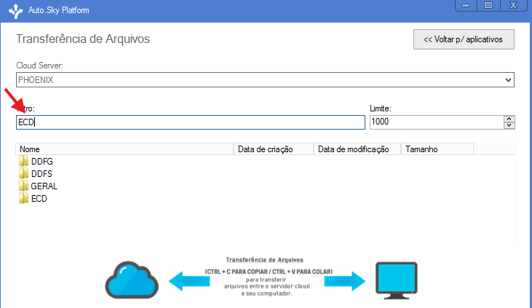532x308 pixels.
Task: Sort by the Tamanho column header
Action: [437, 149]
